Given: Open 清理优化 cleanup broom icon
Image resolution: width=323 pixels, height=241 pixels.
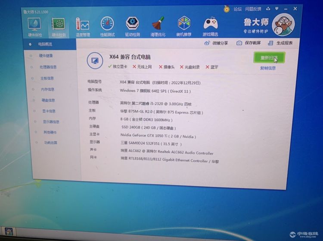Looking at the screenshot, I should 158,27.
